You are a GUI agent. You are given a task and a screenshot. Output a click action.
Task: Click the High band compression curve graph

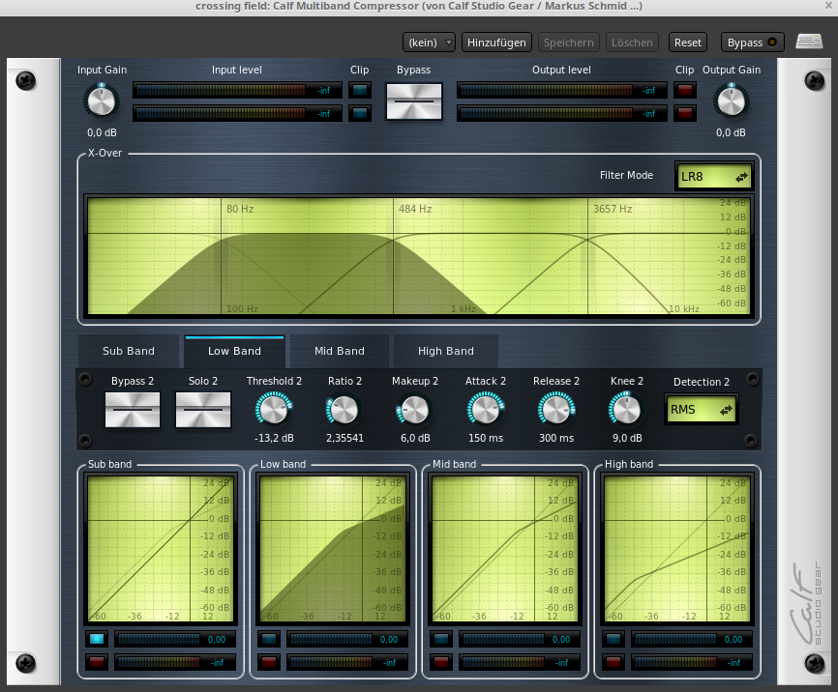click(676, 549)
